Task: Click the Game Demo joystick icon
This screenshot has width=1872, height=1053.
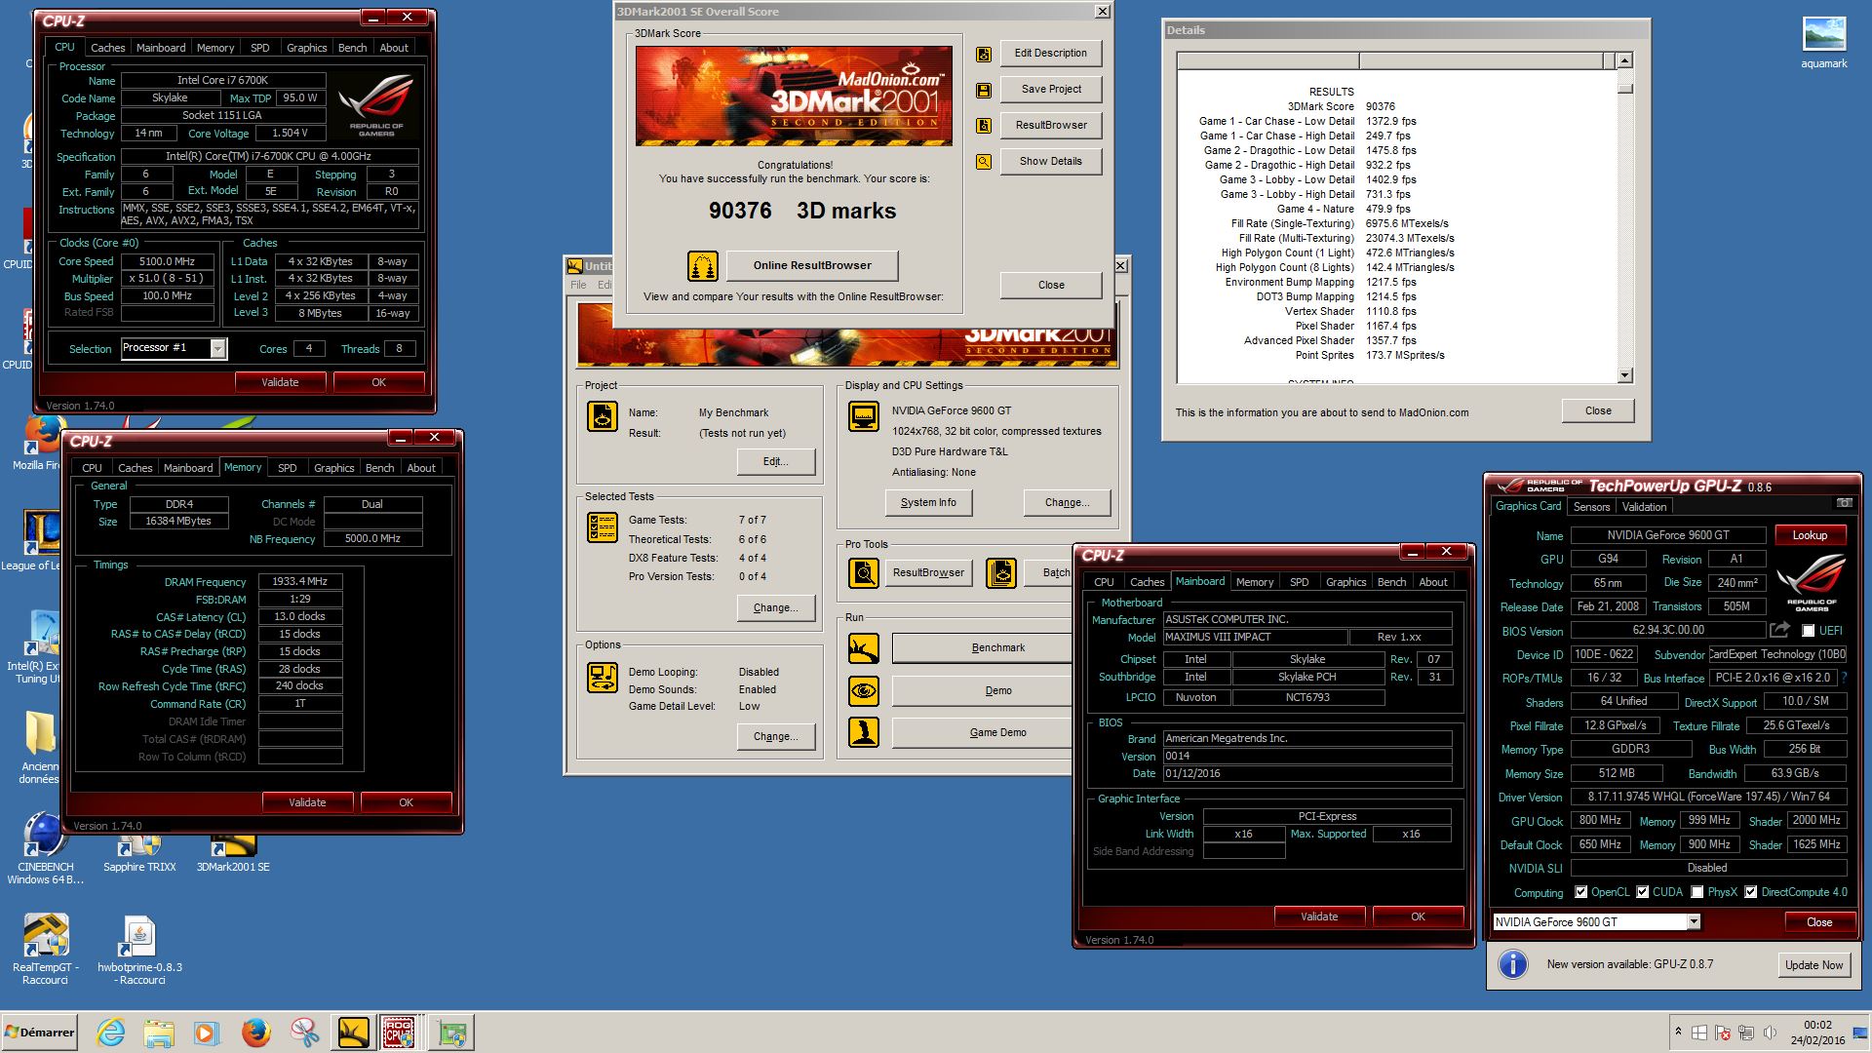Action: point(864,732)
